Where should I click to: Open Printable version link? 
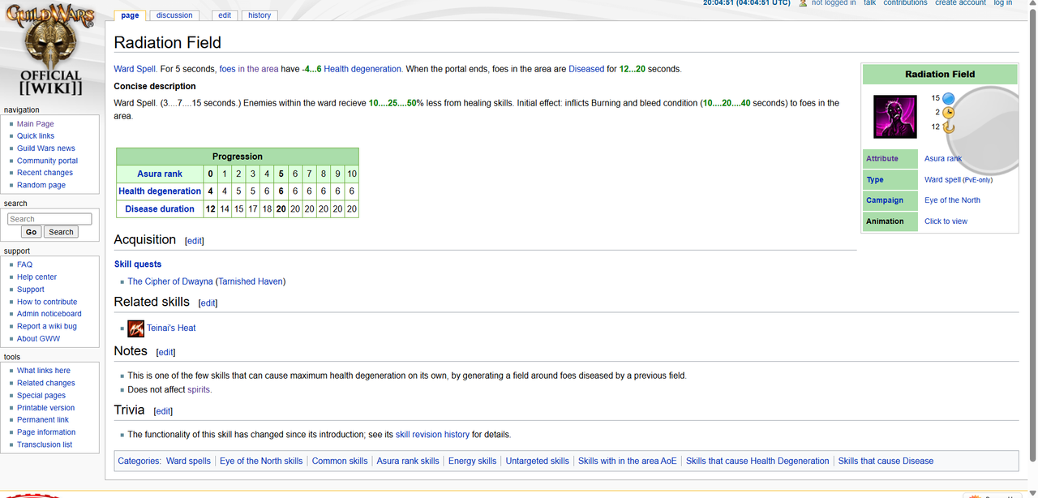(46, 408)
